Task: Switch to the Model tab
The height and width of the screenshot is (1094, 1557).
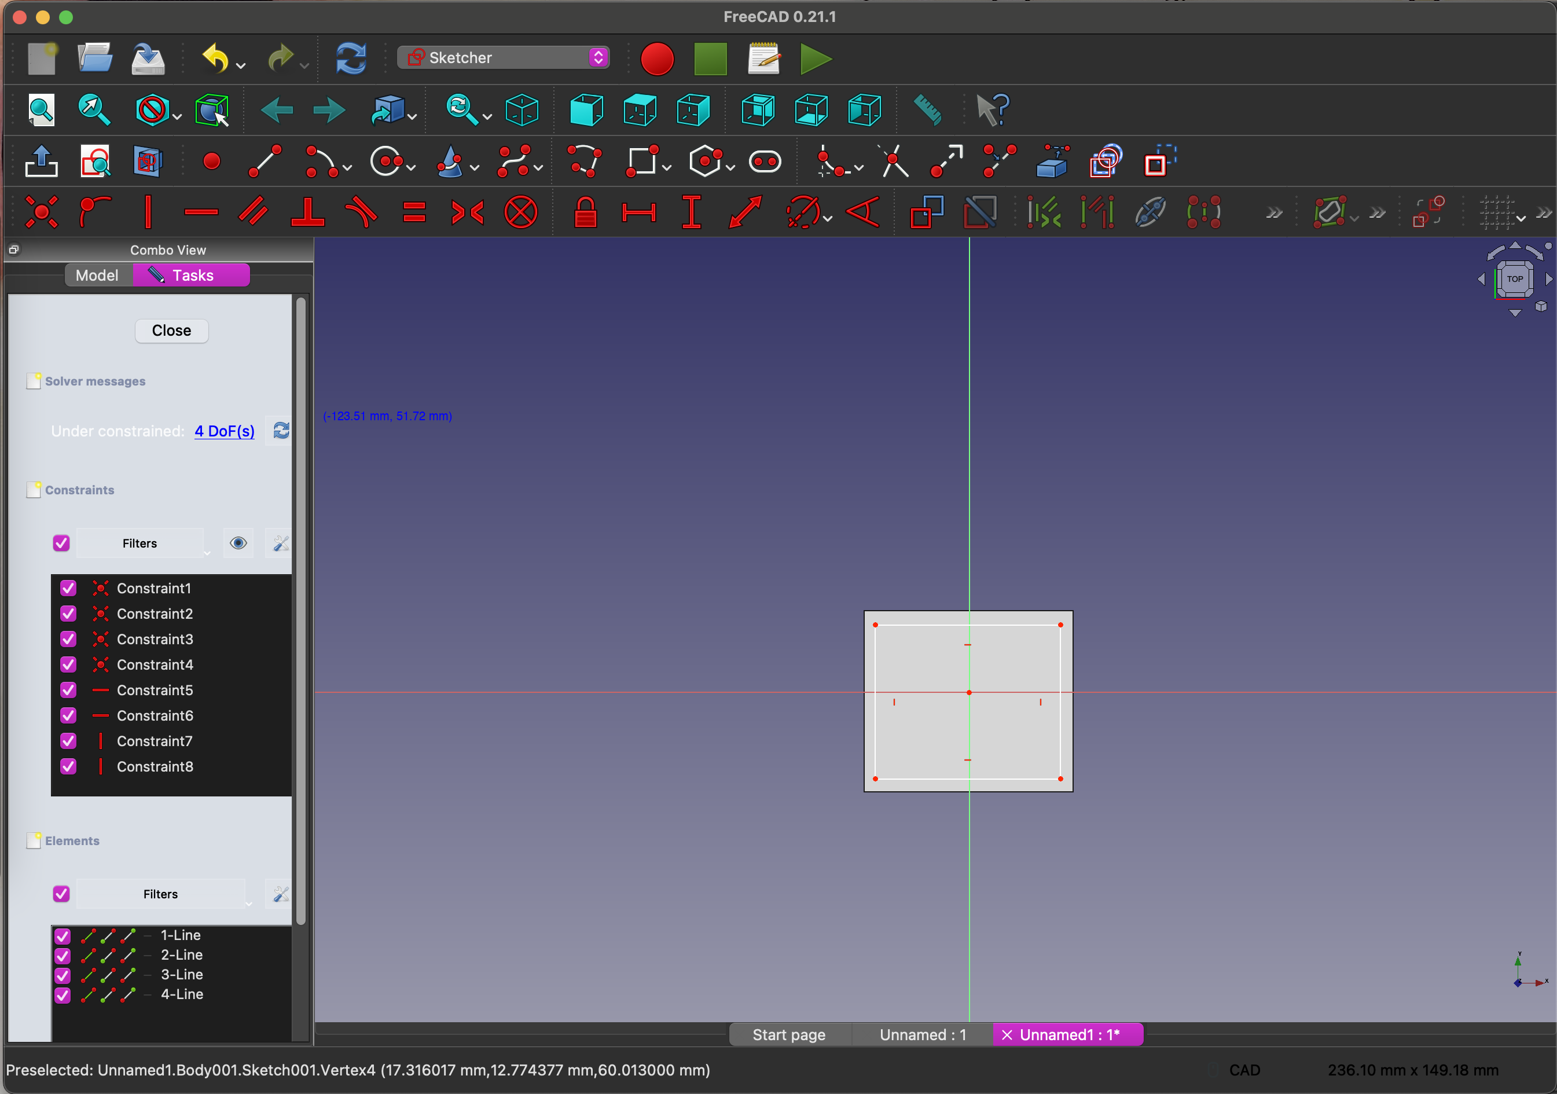Action: coord(98,276)
